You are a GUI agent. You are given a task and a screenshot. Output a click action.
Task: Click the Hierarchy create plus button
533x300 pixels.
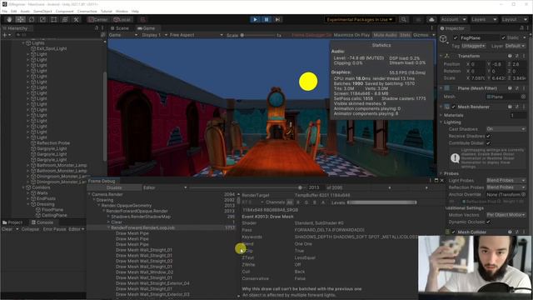point(5,35)
